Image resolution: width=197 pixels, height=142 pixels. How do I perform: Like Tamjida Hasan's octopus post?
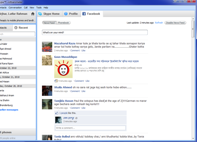point(84,108)
